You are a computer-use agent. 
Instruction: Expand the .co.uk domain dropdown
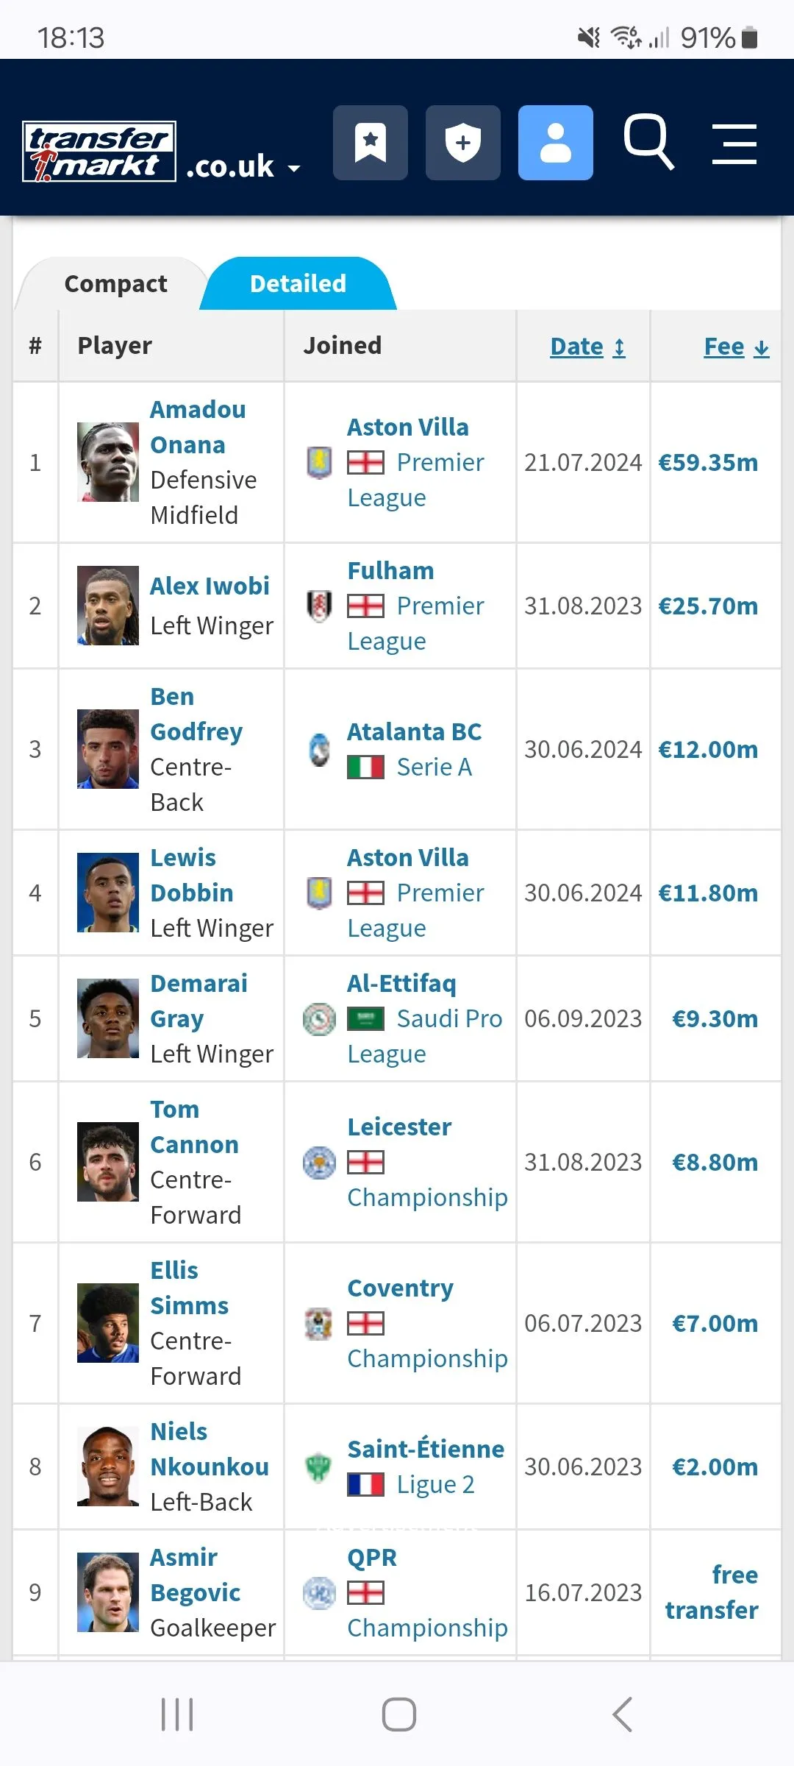[x=243, y=168]
